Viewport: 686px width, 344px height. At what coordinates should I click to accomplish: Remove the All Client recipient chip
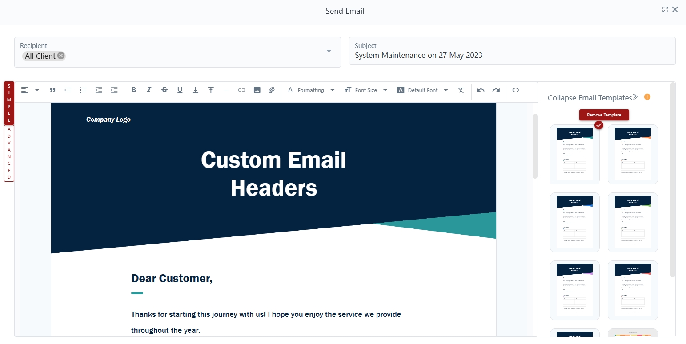61,56
